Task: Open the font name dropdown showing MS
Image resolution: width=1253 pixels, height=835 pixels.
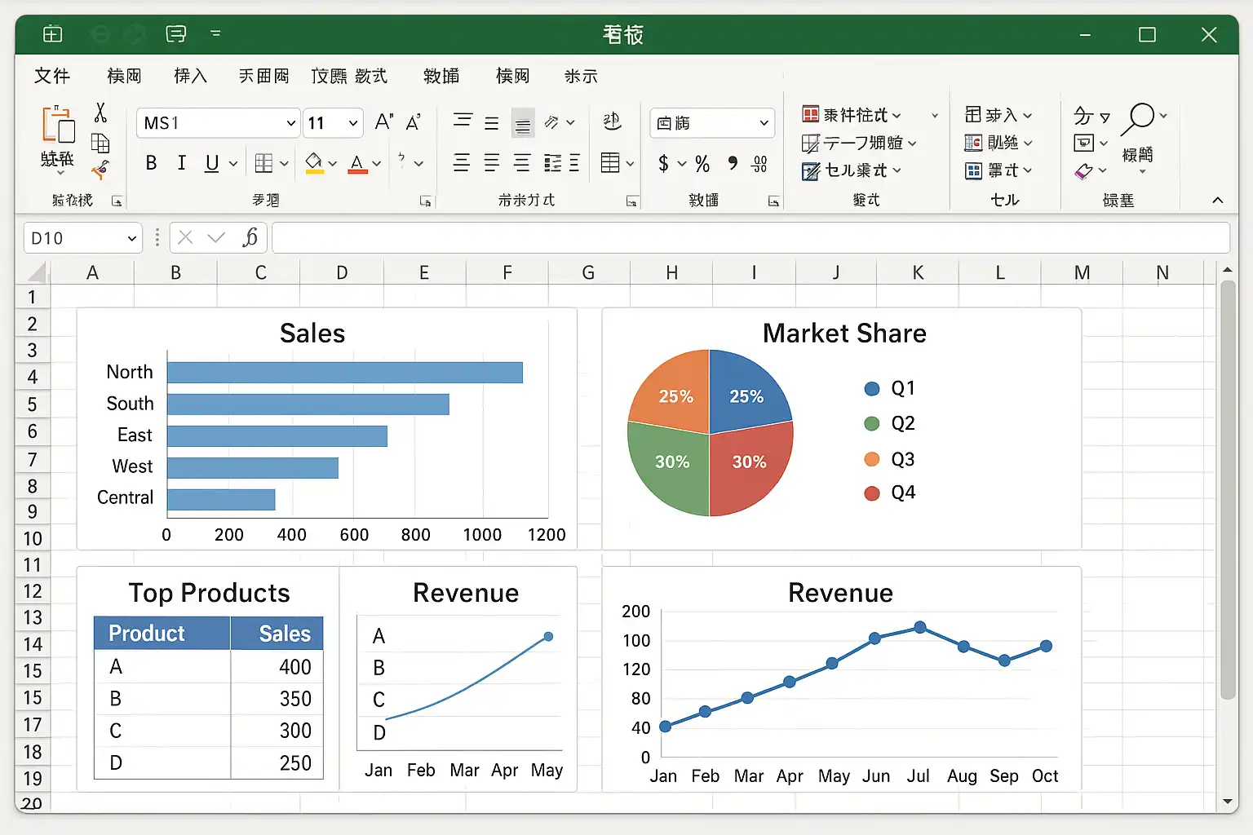Action: click(x=217, y=123)
